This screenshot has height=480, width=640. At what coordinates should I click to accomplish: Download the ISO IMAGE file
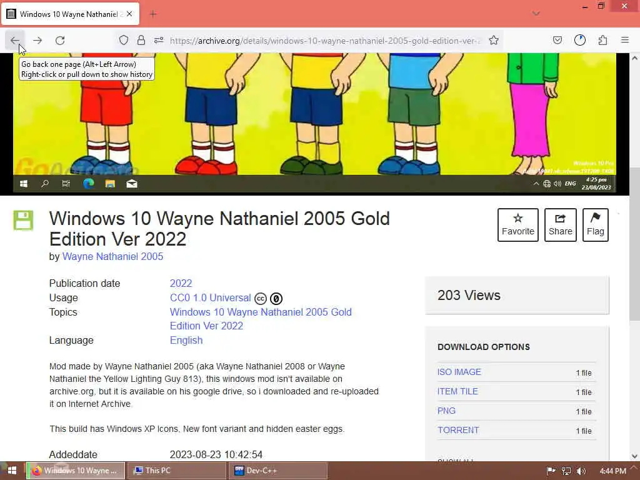(x=459, y=372)
